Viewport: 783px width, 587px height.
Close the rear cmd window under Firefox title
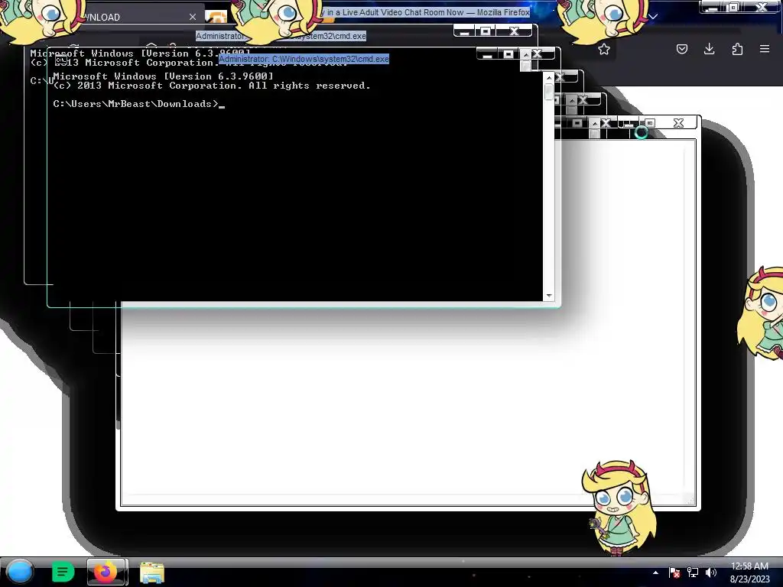coord(514,31)
